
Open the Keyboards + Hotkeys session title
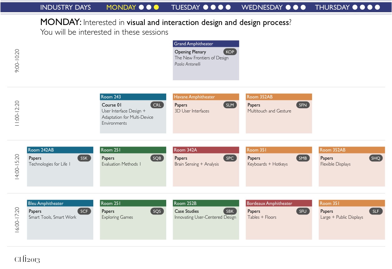click(267, 164)
